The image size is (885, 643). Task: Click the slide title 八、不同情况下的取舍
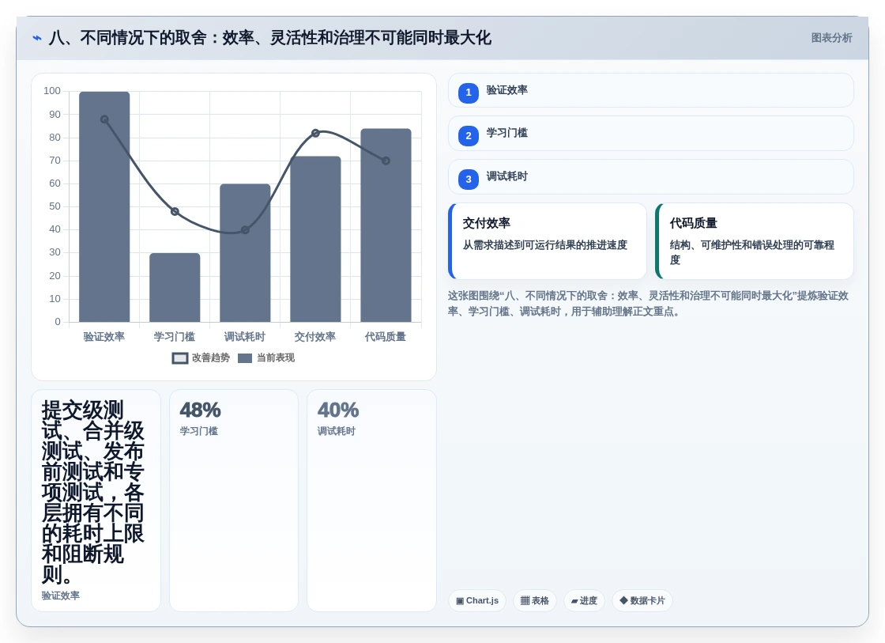(x=269, y=38)
